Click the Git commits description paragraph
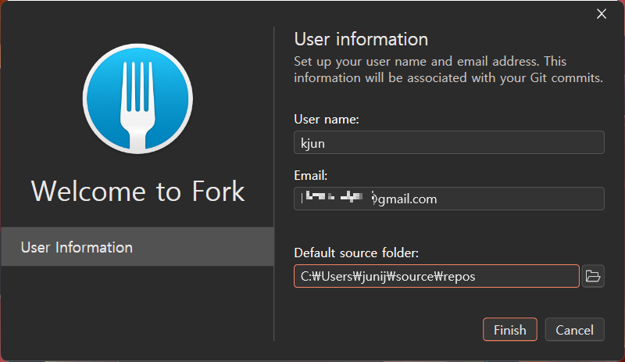 click(x=448, y=70)
